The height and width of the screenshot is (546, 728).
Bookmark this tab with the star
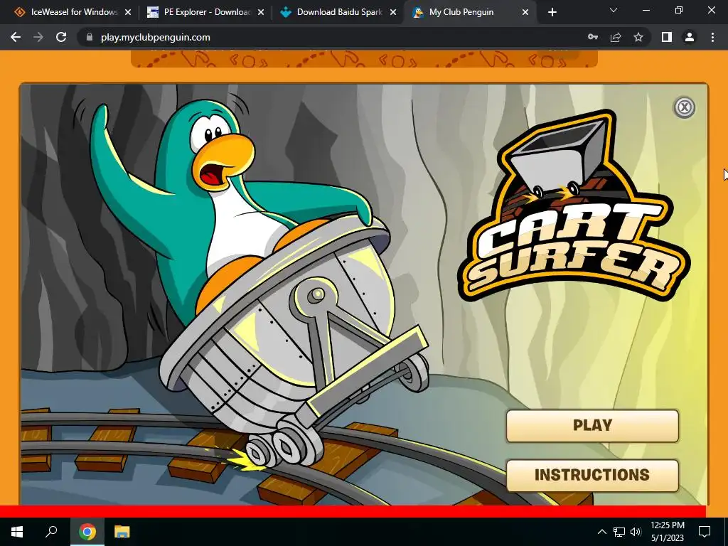638,37
